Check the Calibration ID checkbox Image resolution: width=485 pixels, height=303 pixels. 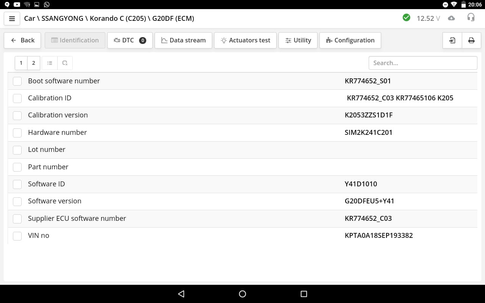[17, 98]
